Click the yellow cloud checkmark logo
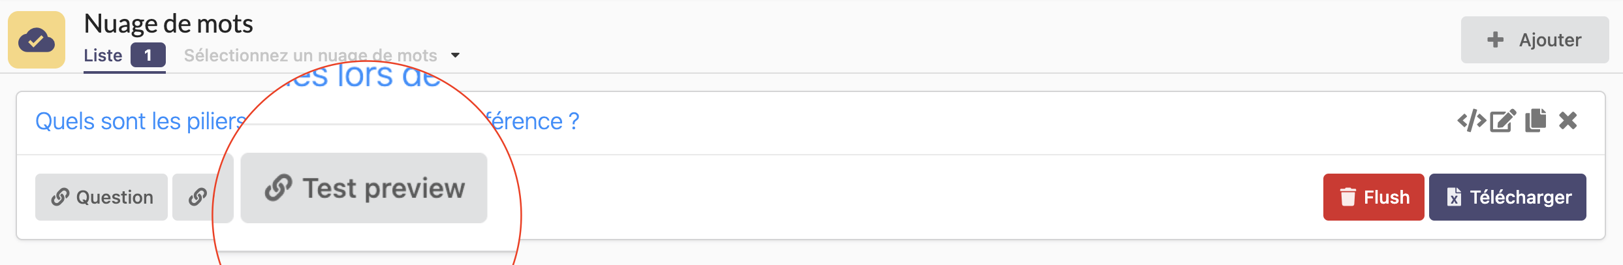This screenshot has width=1623, height=265. tap(37, 40)
